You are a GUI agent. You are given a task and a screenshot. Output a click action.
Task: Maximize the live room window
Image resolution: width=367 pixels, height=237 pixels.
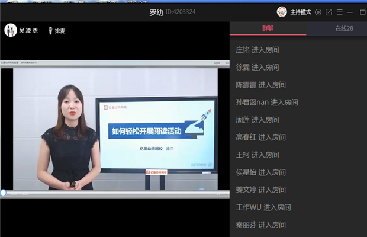[x=362, y=12]
